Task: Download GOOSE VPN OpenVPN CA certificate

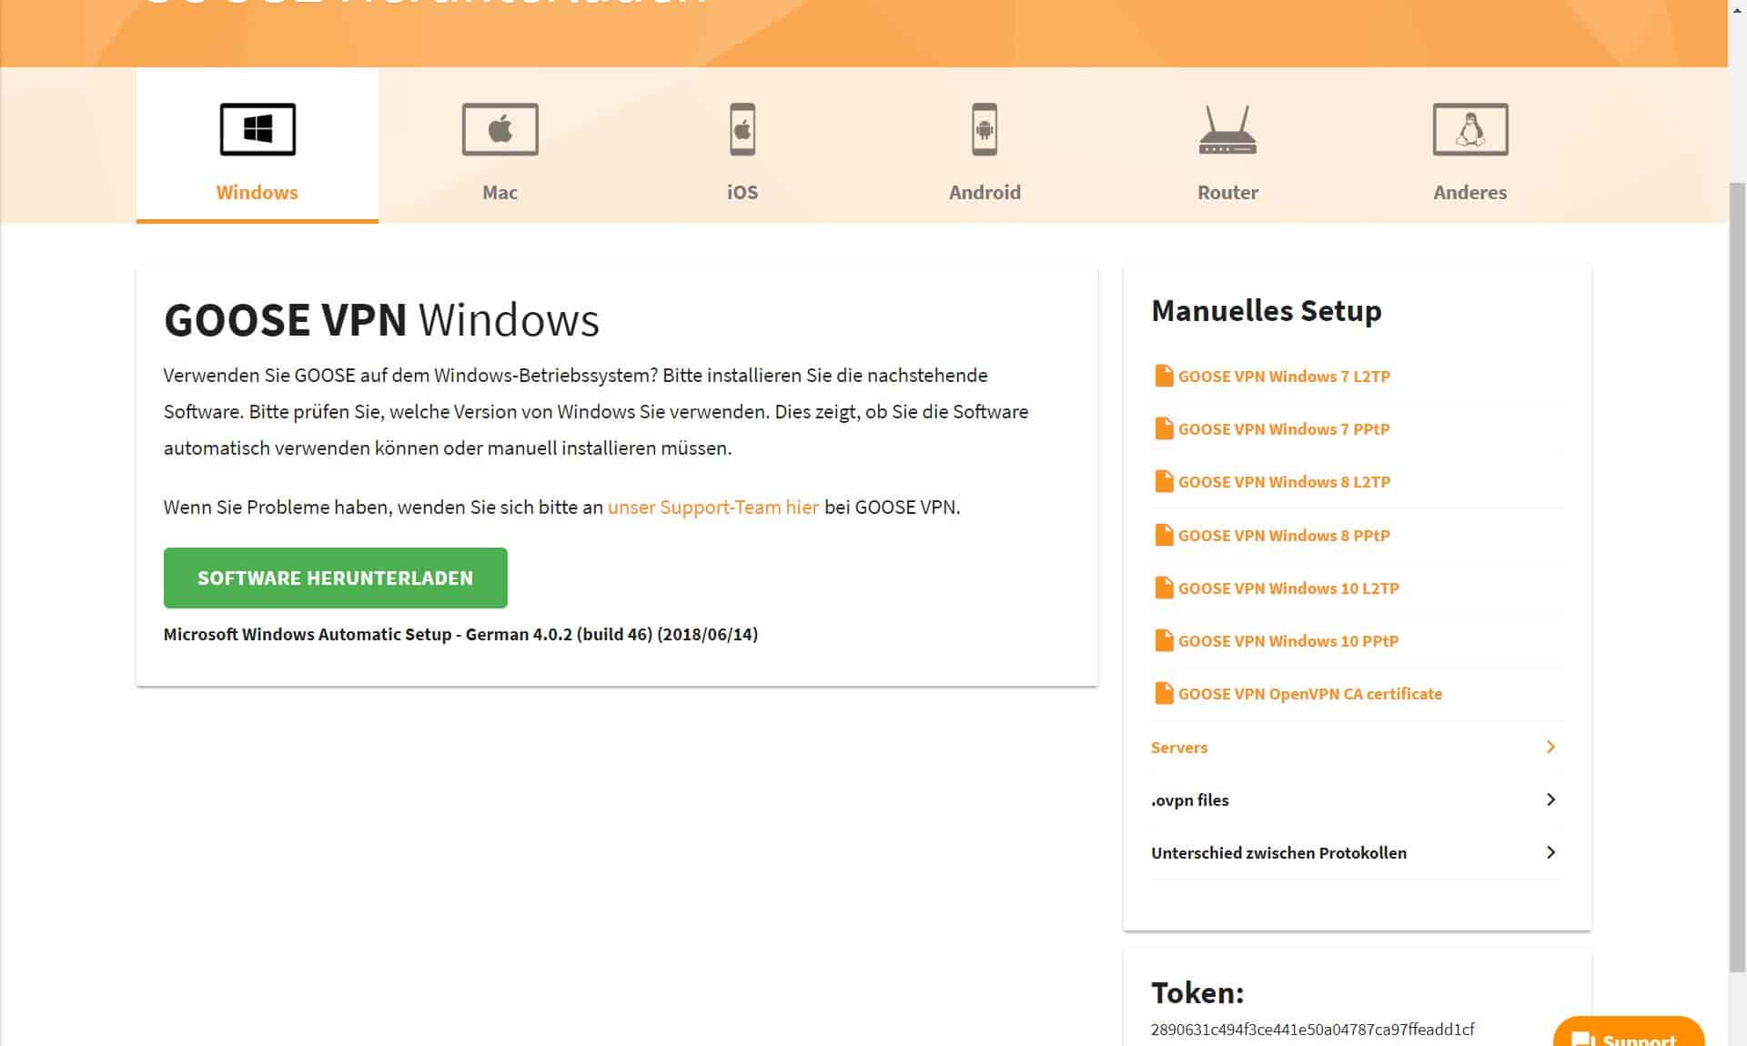Action: [x=1310, y=694]
